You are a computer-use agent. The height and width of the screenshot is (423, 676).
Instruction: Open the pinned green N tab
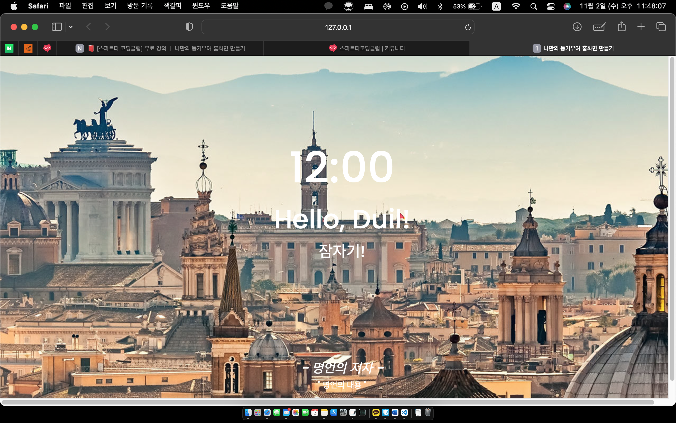coord(9,48)
